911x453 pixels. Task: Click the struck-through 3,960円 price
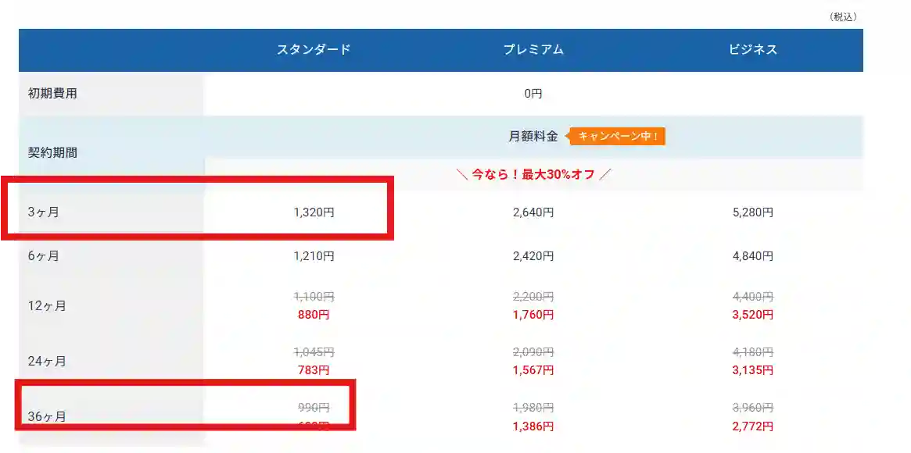click(753, 407)
